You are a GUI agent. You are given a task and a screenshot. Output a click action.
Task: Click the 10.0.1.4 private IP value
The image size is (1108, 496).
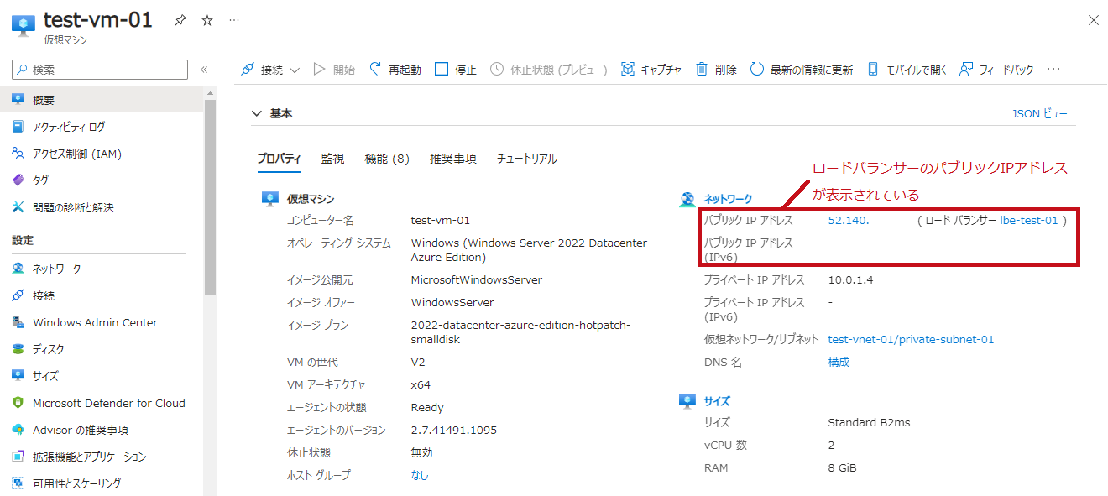coord(850,280)
